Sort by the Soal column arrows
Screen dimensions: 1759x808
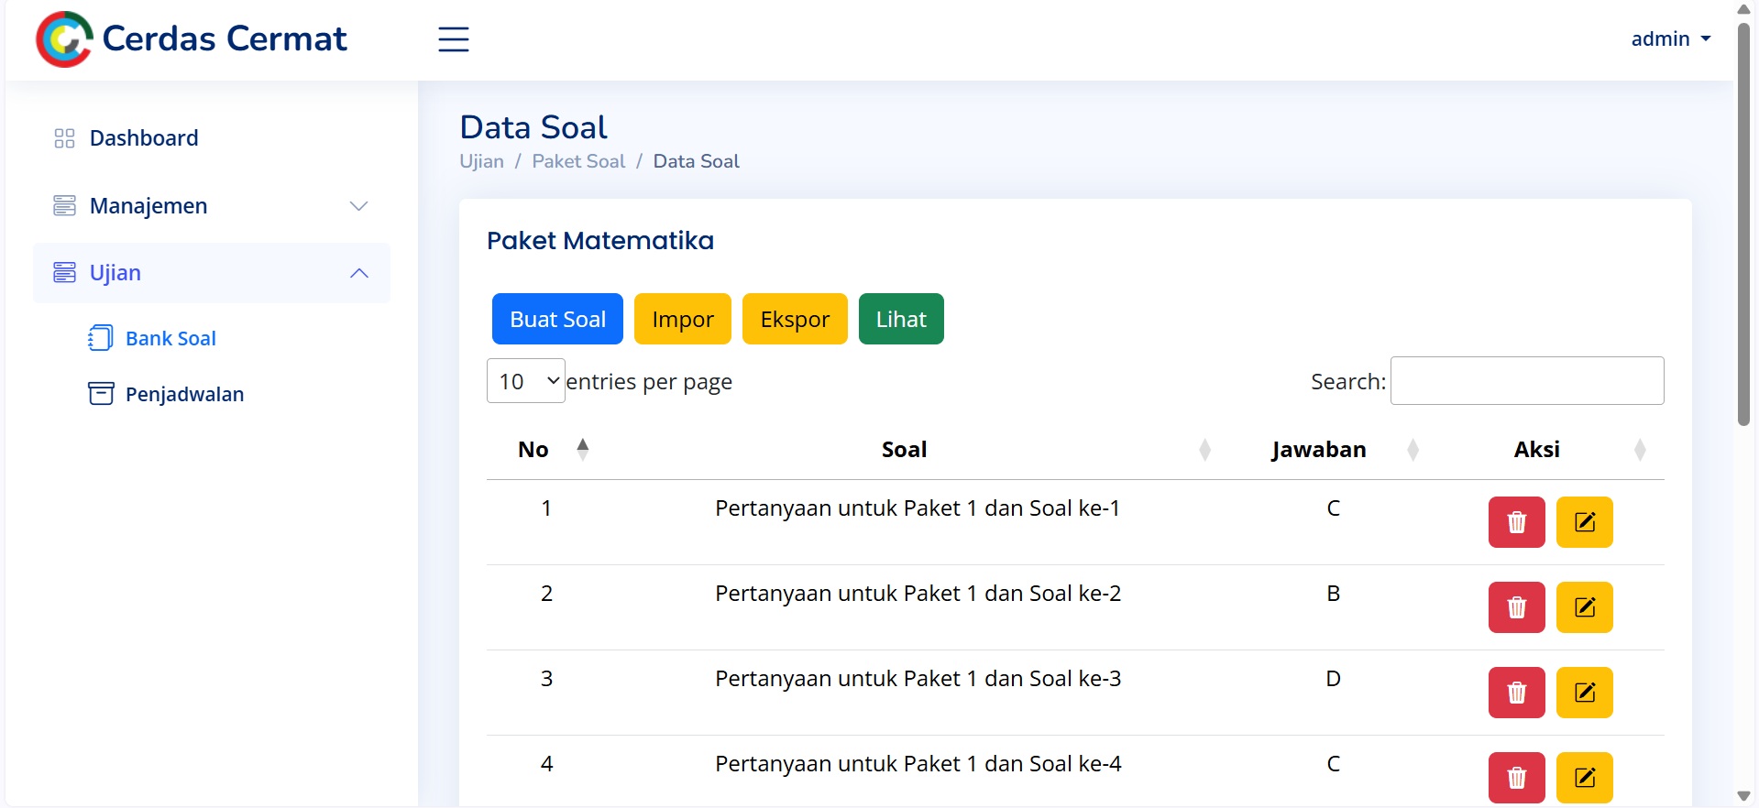(x=1205, y=449)
